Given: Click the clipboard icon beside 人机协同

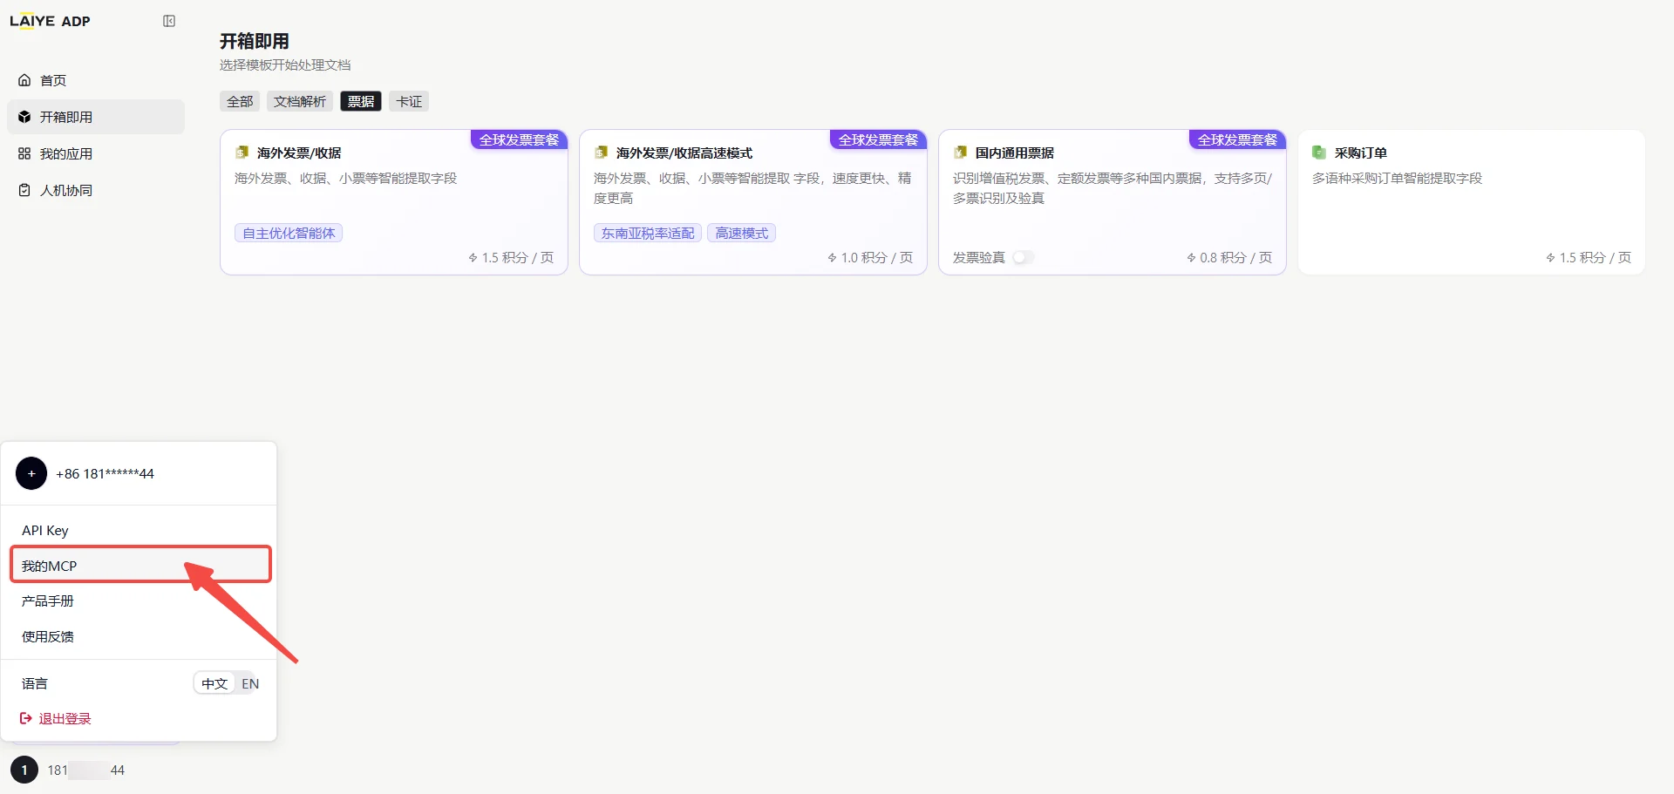Looking at the screenshot, I should point(24,190).
